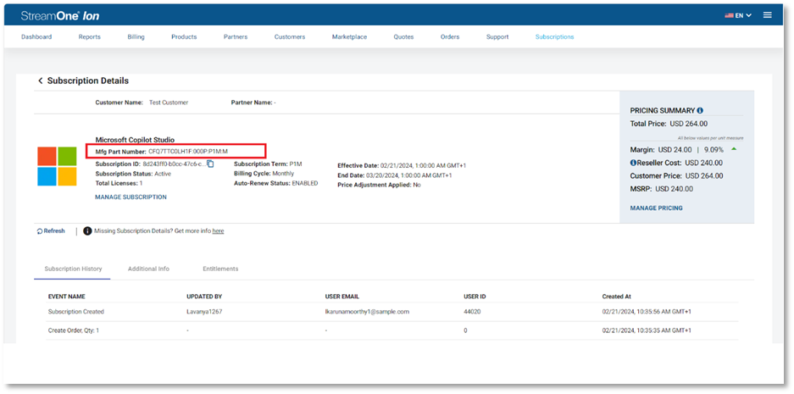This screenshot has height=394, width=794.
Task: Click the MANAGE SUBSCRIPTION link
Action: tap(130, 197)
